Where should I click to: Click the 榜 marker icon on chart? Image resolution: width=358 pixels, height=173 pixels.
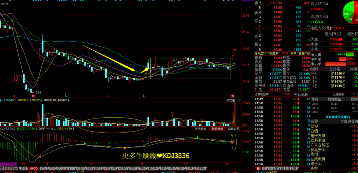pos(232,96)
